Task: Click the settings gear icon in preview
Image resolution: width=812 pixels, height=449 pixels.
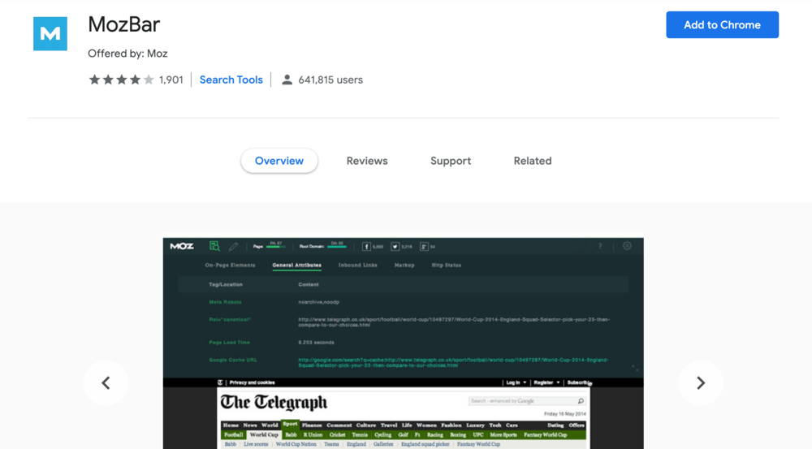Action: point(627,246)
